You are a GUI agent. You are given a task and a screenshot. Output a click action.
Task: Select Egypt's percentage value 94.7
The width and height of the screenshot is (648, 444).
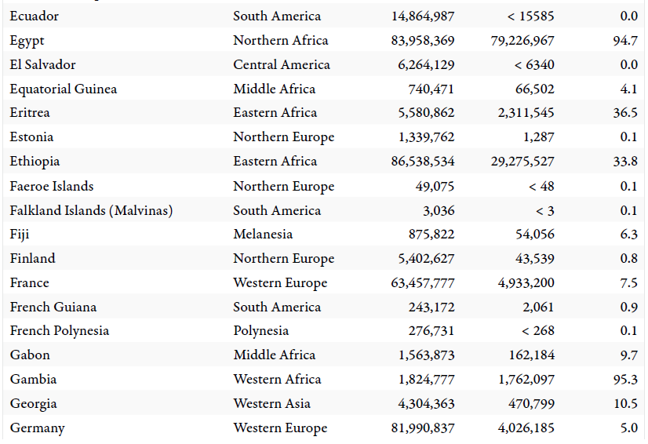[625, 40]
